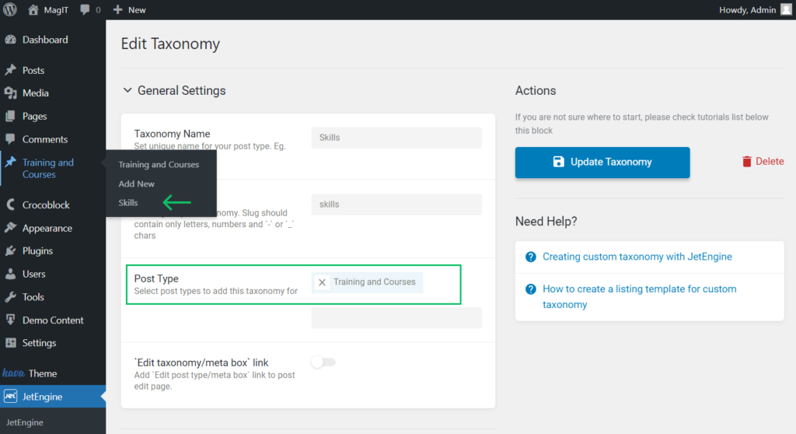Open Plugins in the sidebar menu

point(37,250)
